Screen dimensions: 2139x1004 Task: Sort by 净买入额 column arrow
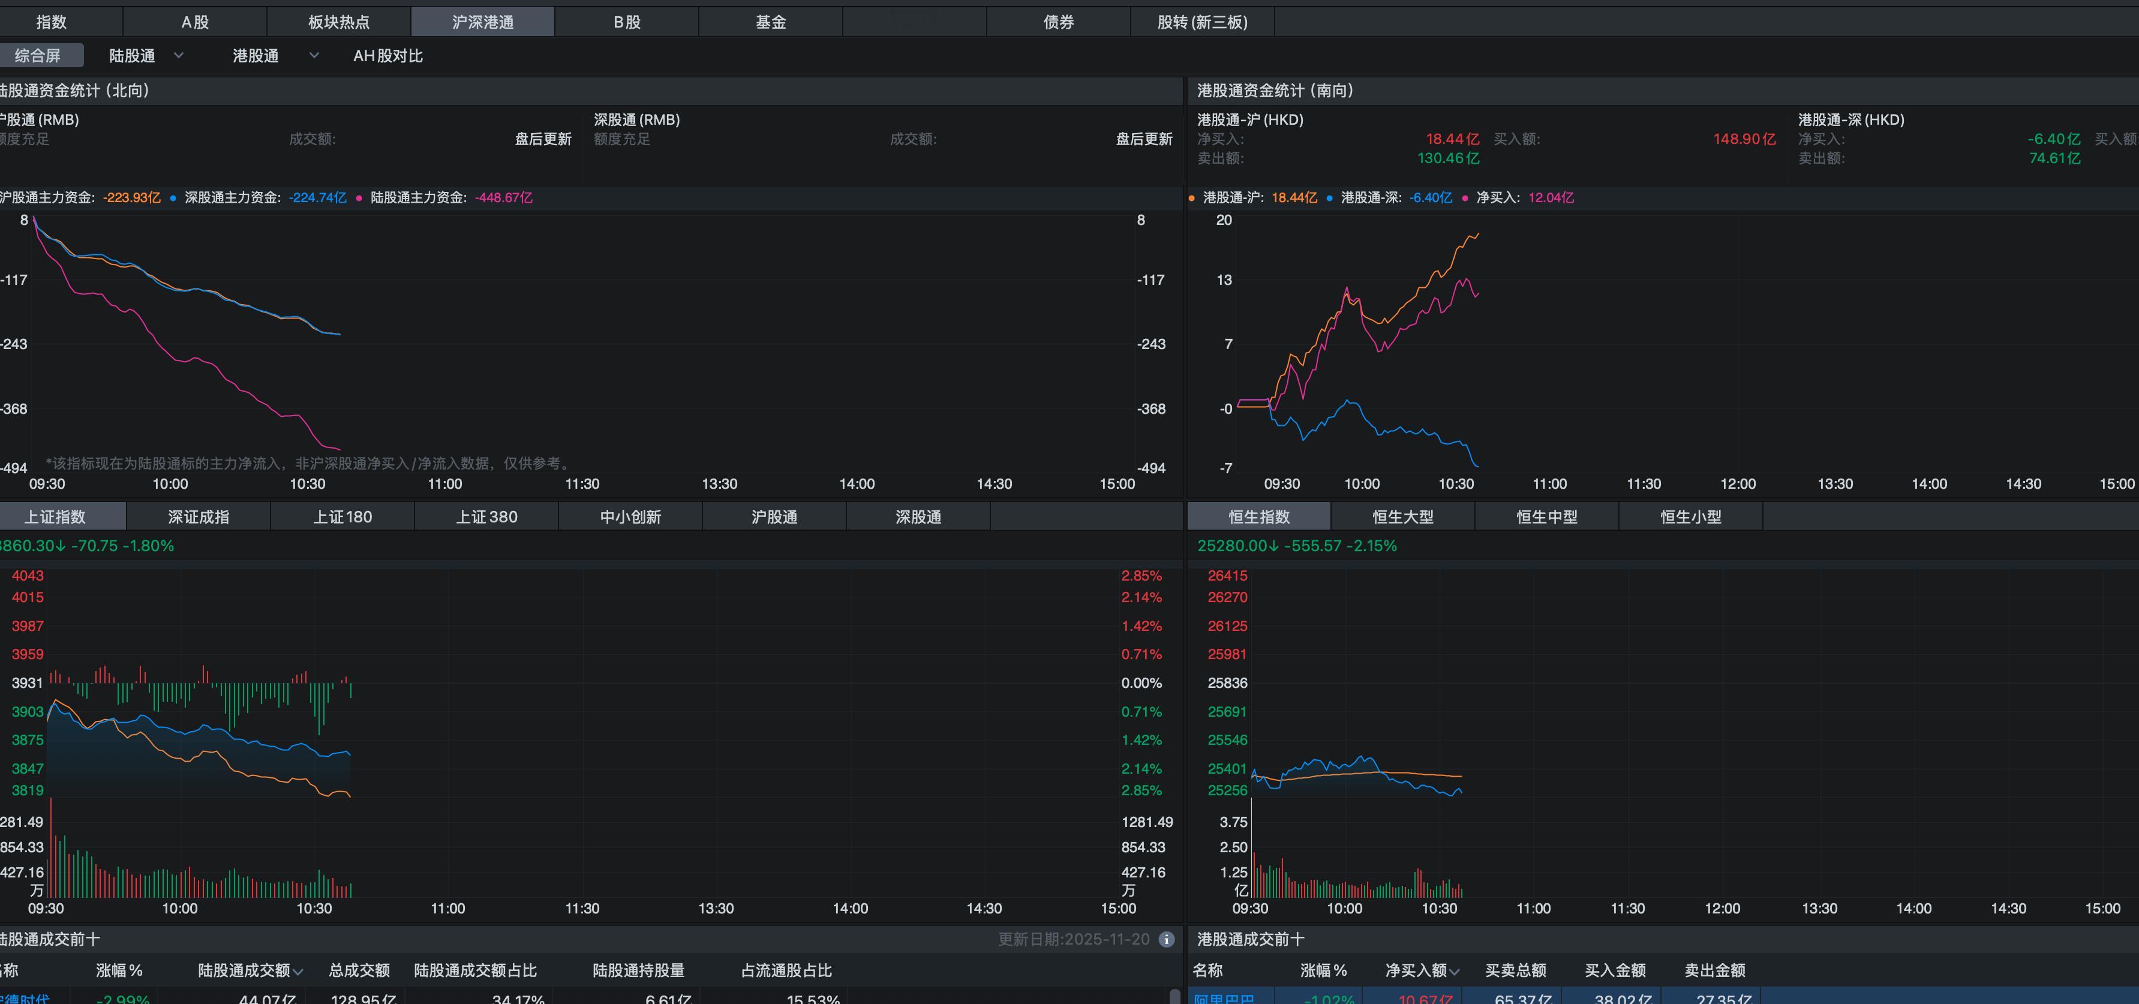coord(1454,972)
